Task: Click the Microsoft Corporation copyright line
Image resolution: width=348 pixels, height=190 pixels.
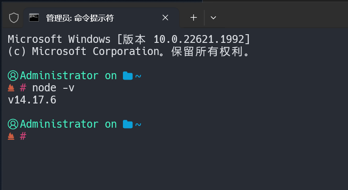Action: pos(129,52)
